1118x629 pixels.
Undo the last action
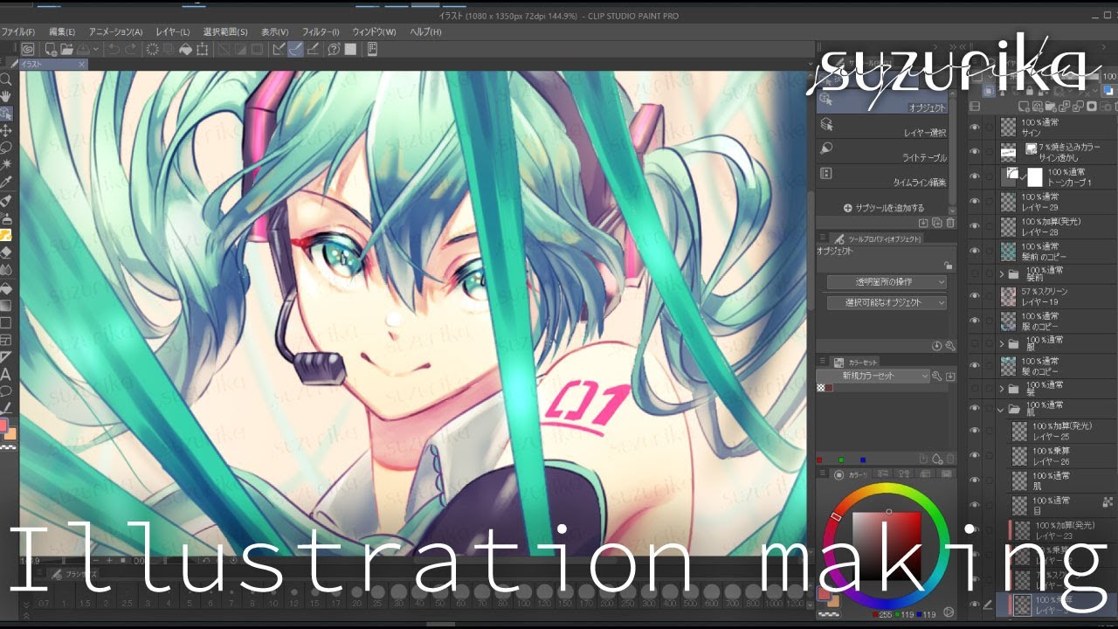point(114,50)
